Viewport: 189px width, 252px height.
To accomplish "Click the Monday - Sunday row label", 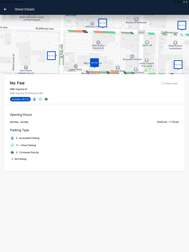I will [x=19, y=122].
